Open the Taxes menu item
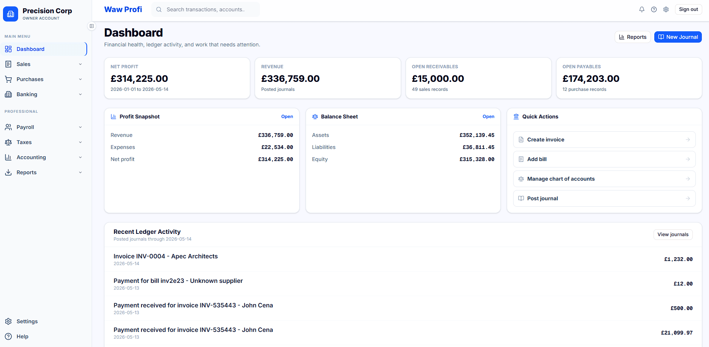Screen dimensions: 709x347 [44, 142]
